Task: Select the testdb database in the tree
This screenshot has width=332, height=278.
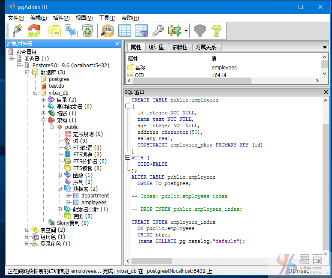Action: point(56,86)
